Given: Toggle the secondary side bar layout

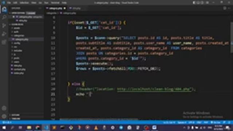Looking at the screenshot, I should coord(202,3).
